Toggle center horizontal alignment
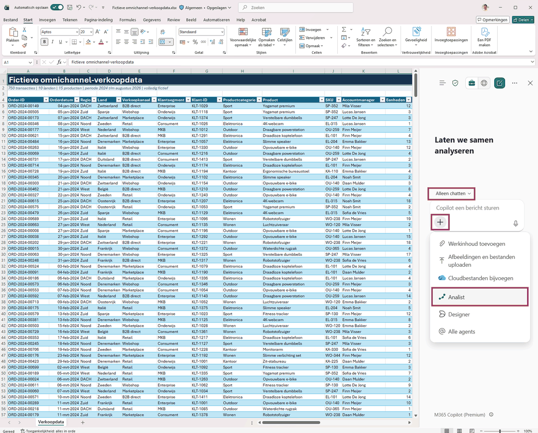538x433 pixels. pyautogui.click(x=126, y=42)
